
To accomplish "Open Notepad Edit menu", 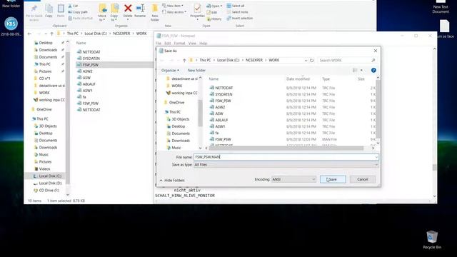I will pos(167,43).
